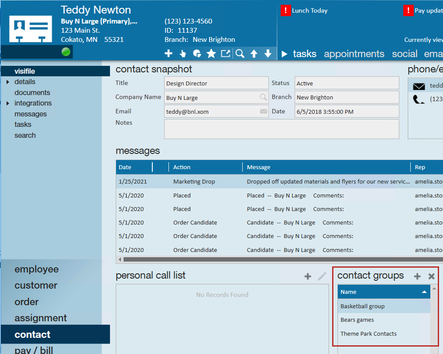
Task: Click the play arrow beside tasks tab
Action: [x=285, y=54]
